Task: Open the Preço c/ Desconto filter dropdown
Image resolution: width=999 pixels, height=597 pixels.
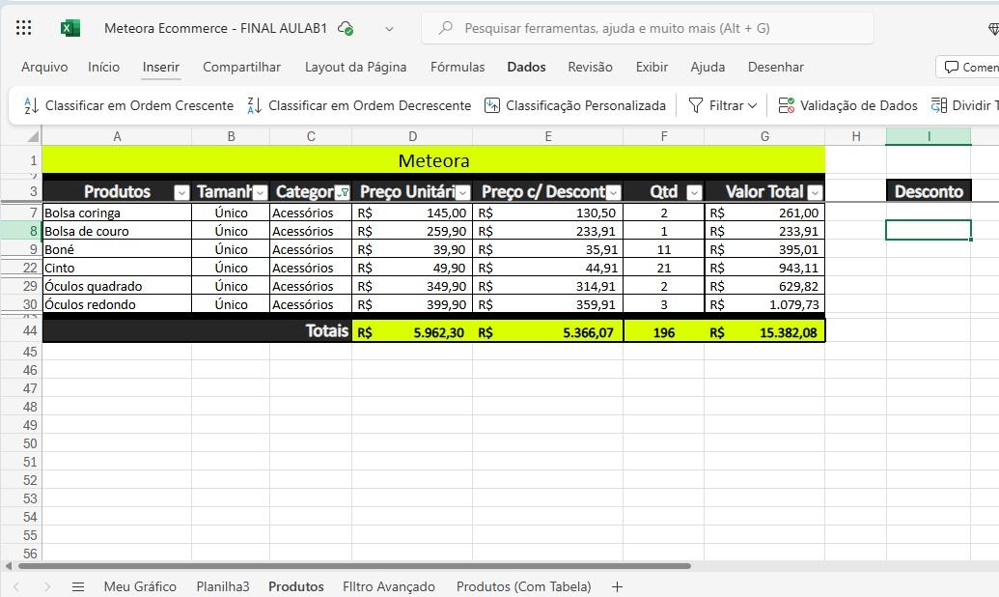Action: coord(614,192)
